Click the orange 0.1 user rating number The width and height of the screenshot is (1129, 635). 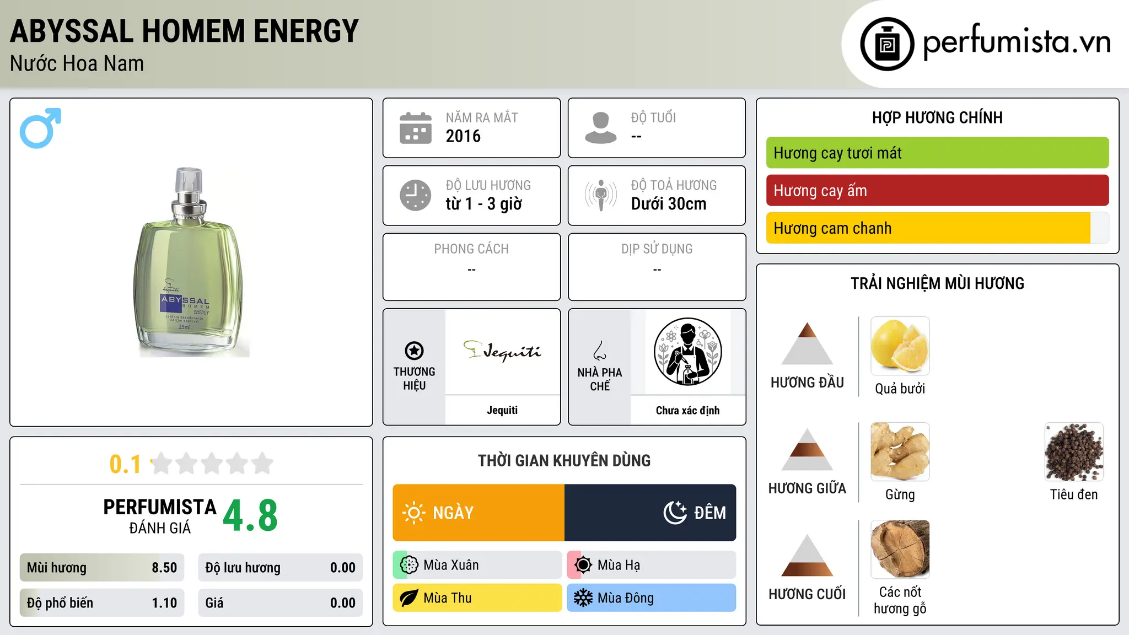[x=125, y=464]
